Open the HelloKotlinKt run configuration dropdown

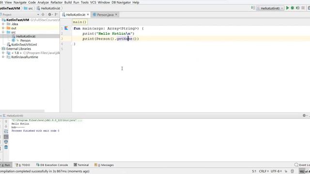click(270, 8)
